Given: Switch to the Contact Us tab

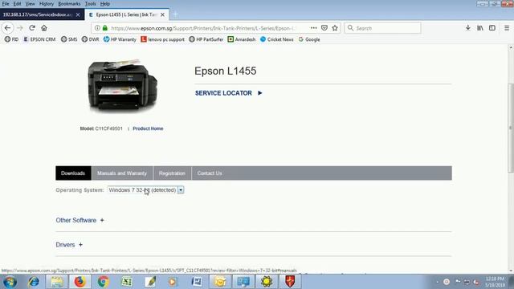Looking at the screenshot, I should 210,173.
